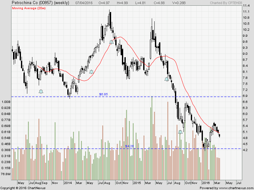Click the high value 'H=4.99'

tap(123, 3)
